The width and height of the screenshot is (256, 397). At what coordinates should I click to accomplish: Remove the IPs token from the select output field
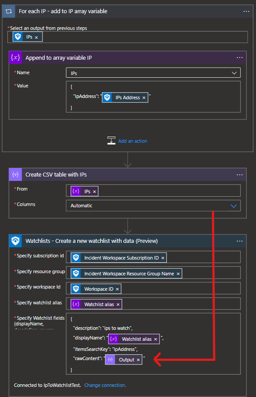tap(36, 37)
